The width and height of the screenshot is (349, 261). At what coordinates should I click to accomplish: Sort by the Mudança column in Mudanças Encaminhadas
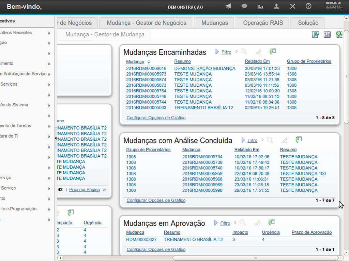point(135,62)
